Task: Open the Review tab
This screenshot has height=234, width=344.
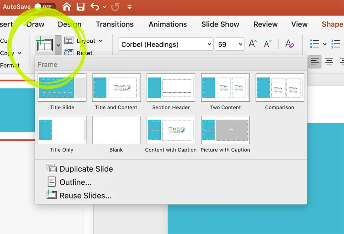Action: (266, 24)
